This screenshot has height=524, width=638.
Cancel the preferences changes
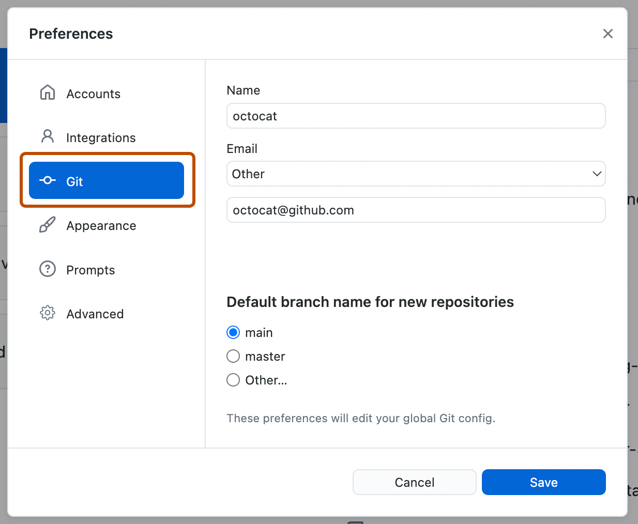(415, 482)
